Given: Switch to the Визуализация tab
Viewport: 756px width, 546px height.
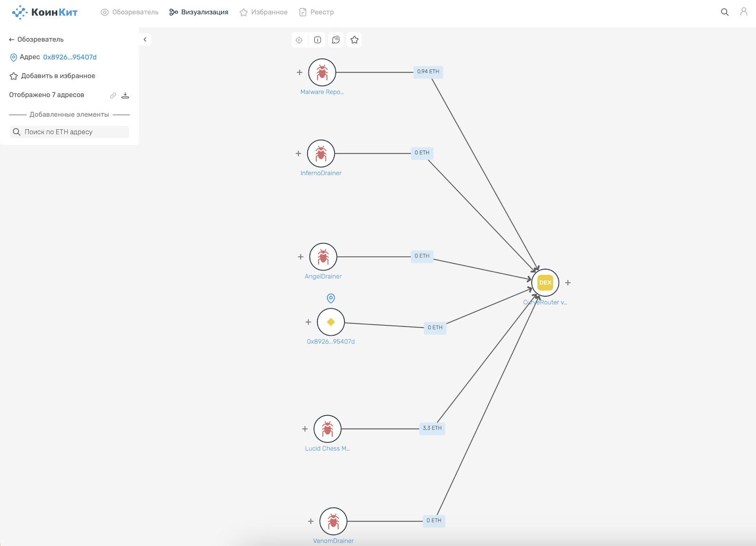Looking at the screenshot, I should pos(199,12).
